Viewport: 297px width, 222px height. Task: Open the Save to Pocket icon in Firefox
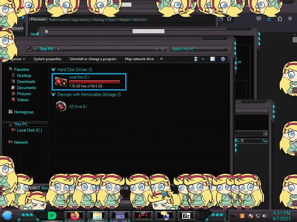tap(259, 18)
